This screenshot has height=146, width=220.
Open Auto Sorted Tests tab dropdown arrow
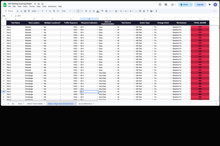[x=75, y=104]
